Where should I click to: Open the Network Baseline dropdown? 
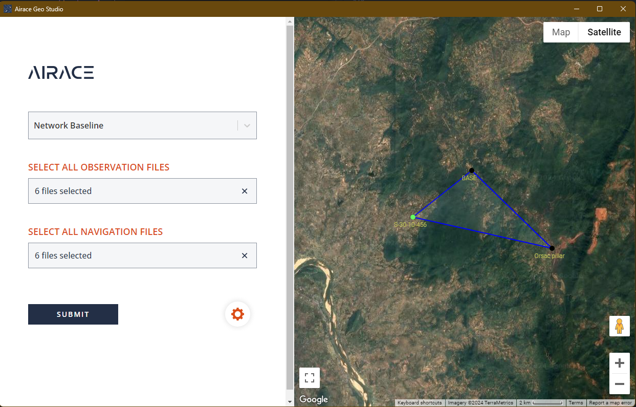click(247, 125)
